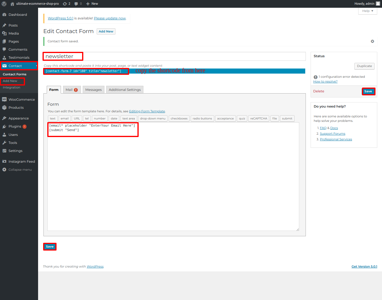Open Professional Services link
The height and width of the screenshot is (300, 382).
(x=336, y=139)
